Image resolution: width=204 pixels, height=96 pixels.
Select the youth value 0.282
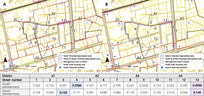[x=184, y=85]
